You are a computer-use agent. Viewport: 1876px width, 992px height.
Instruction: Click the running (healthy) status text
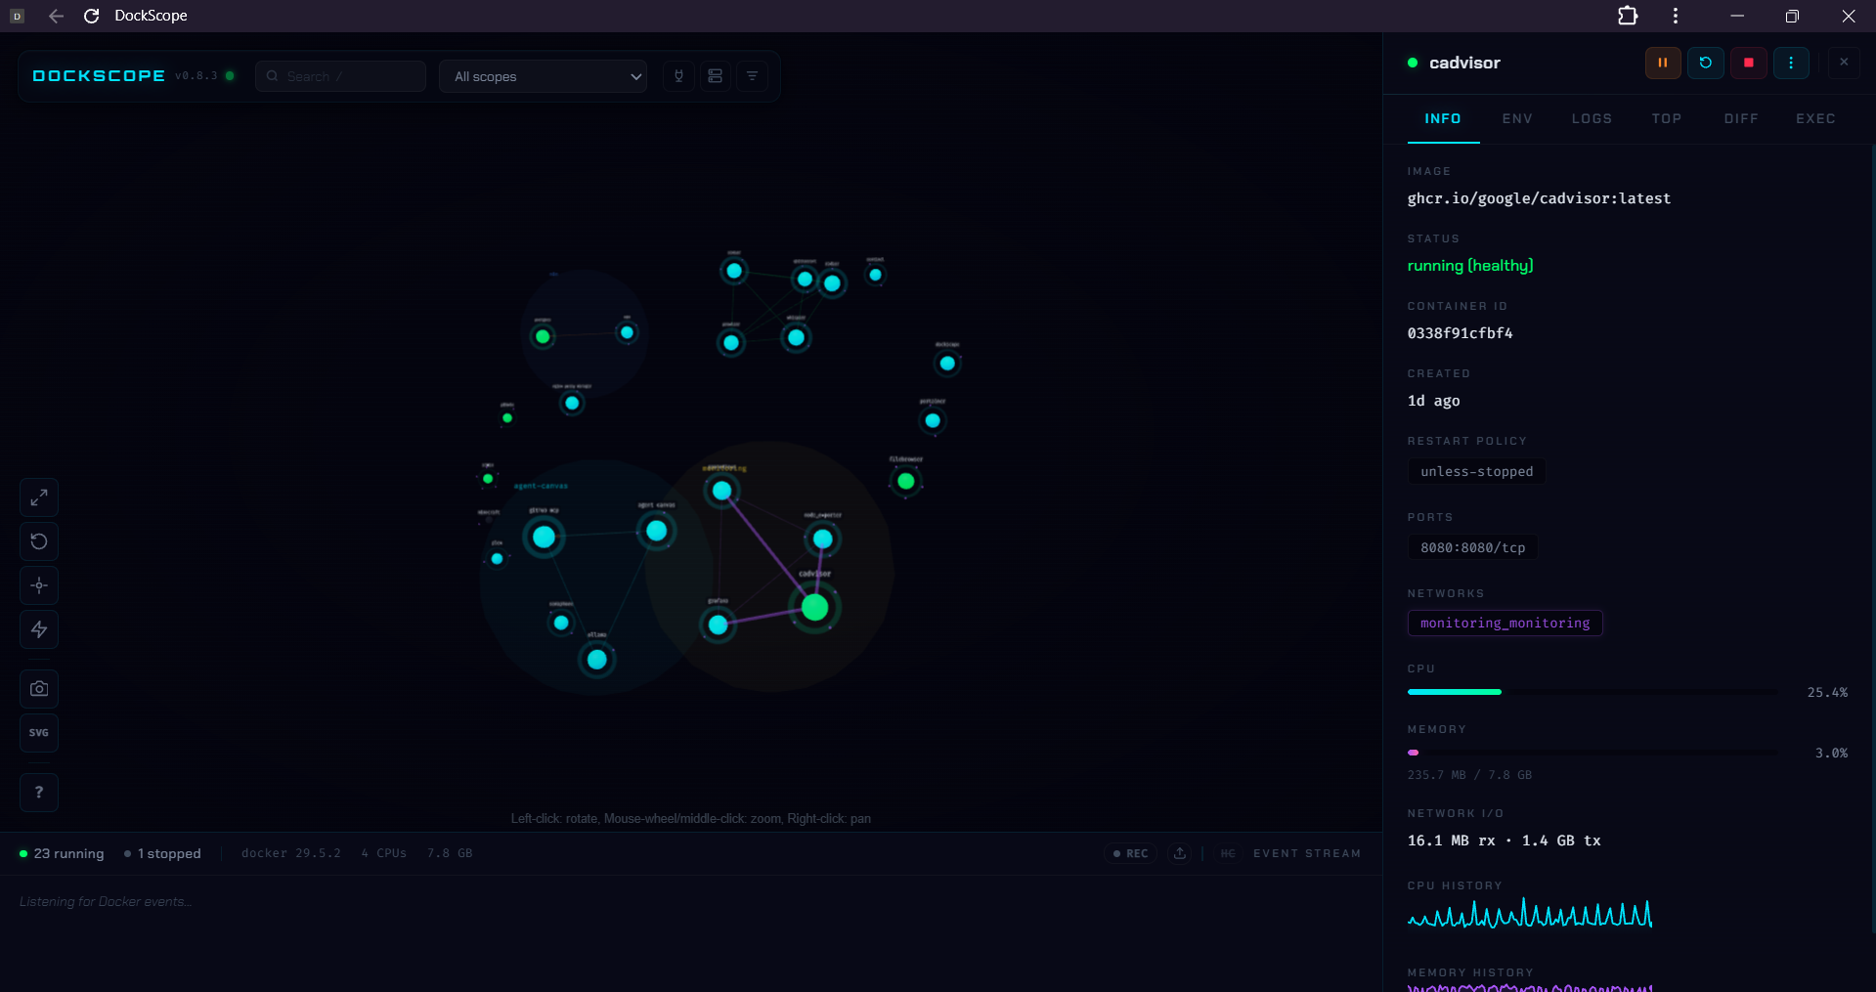click(1470, 266)
